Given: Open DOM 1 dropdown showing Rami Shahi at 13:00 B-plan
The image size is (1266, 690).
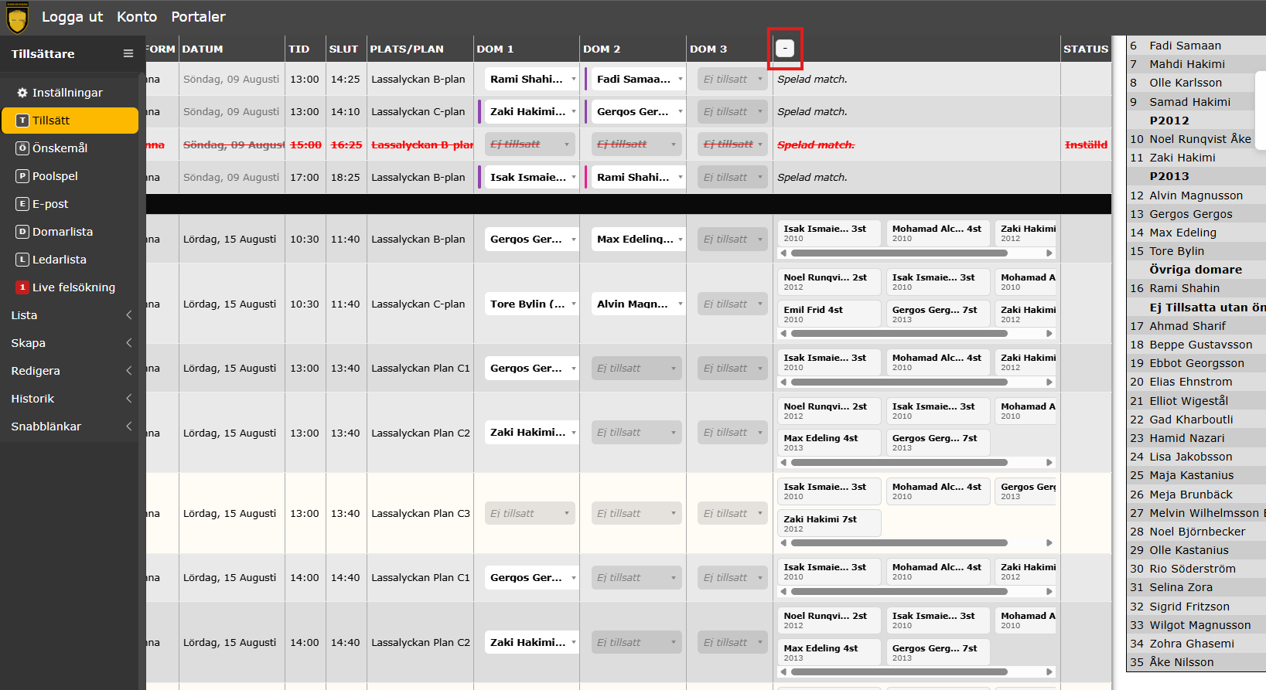Looking at the screenshot, I should (x=531, y=79).
